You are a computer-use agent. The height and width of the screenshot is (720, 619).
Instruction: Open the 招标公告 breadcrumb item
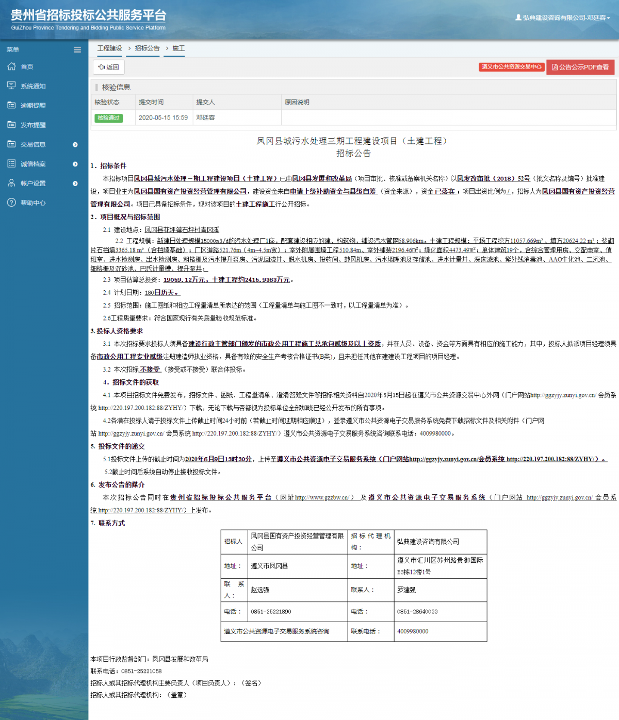147,48
